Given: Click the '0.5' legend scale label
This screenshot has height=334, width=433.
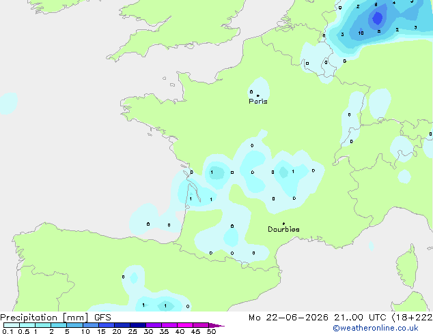Looking at the screenshot, I should pos(23,331).
